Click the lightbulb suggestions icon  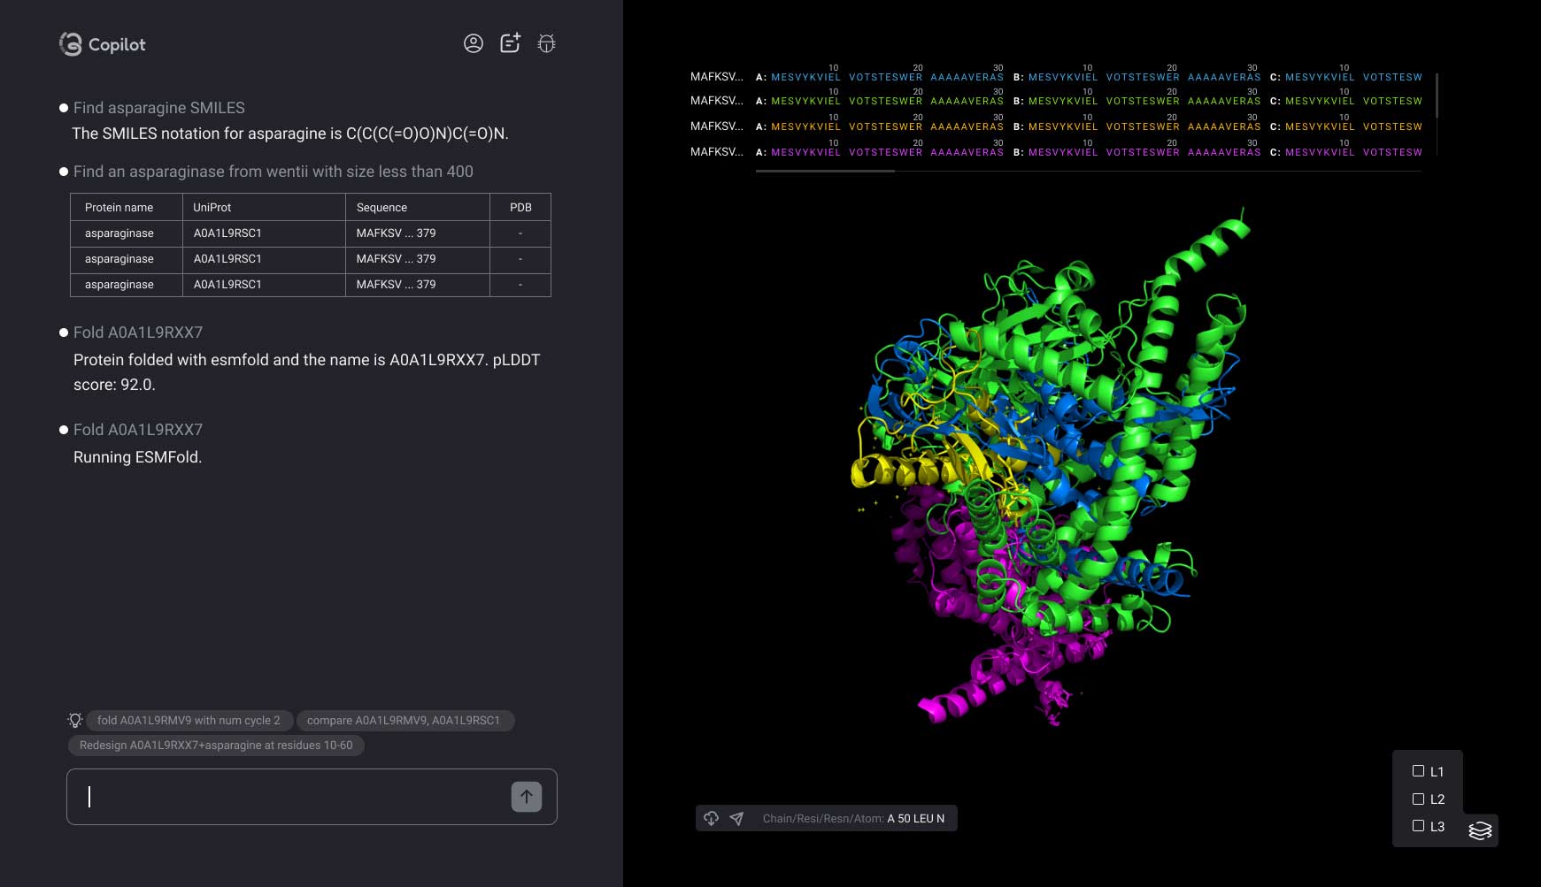tap(75, 721)
